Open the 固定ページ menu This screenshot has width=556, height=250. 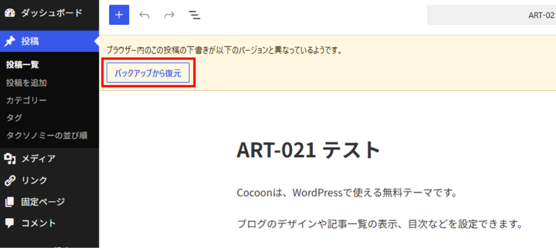pos(49,202)
